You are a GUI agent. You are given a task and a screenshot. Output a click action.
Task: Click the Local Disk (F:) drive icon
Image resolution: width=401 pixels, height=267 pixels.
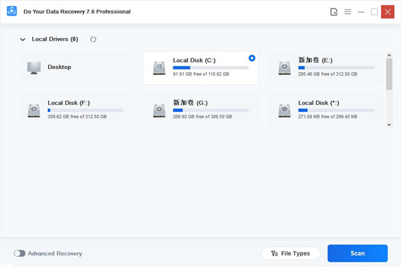(34, 109)
